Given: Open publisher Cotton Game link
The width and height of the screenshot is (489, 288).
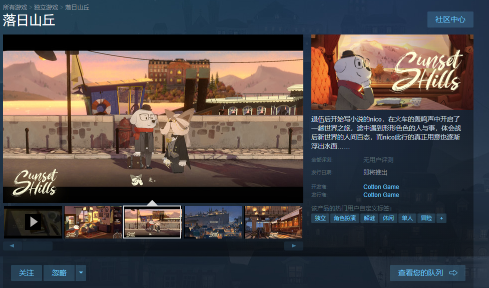Looking at the screenshot, I should 381,195.
